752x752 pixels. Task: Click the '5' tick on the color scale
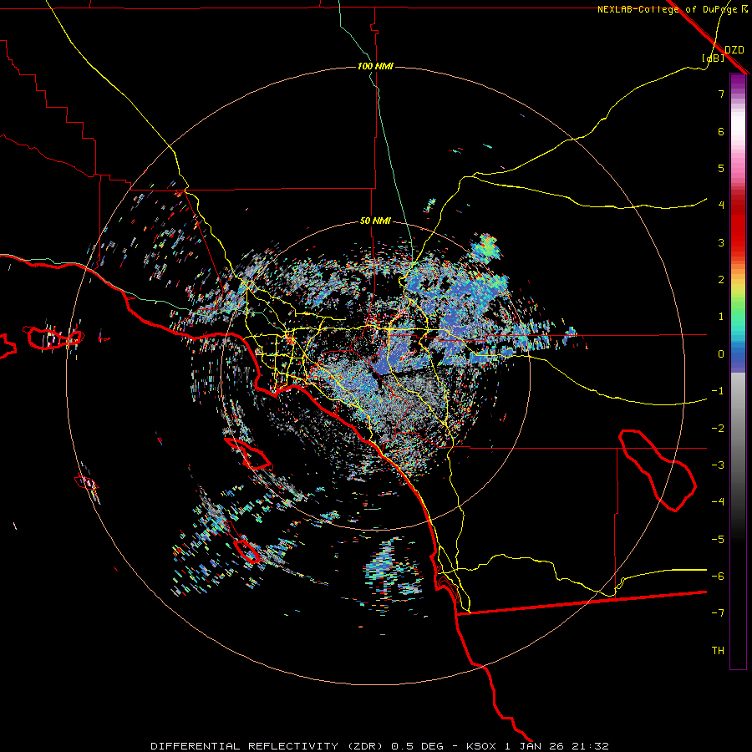click(721, 168)
